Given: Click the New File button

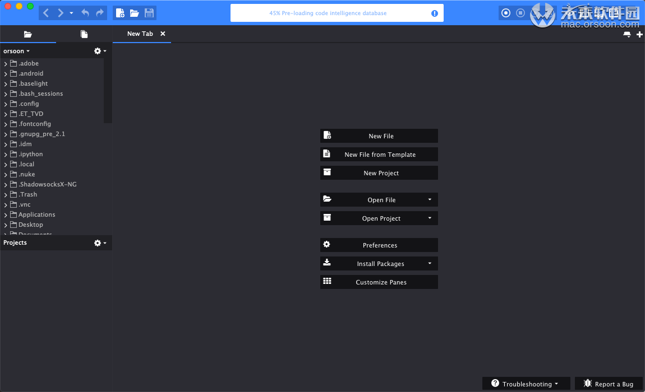Looking at the screenshot, I should point(379,136).
